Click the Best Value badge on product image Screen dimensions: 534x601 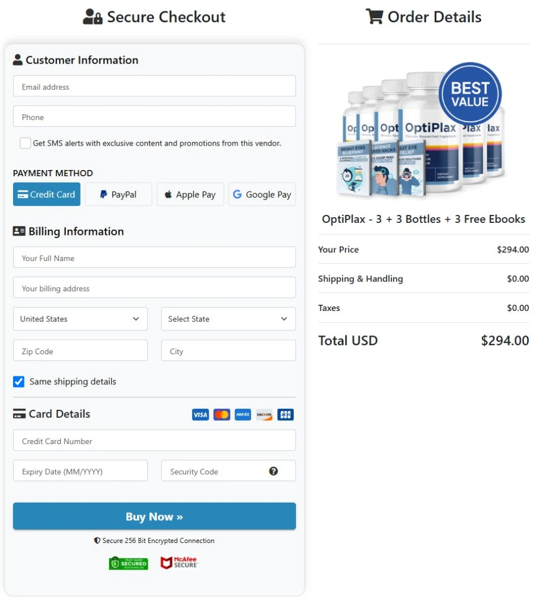click(470, 94)
